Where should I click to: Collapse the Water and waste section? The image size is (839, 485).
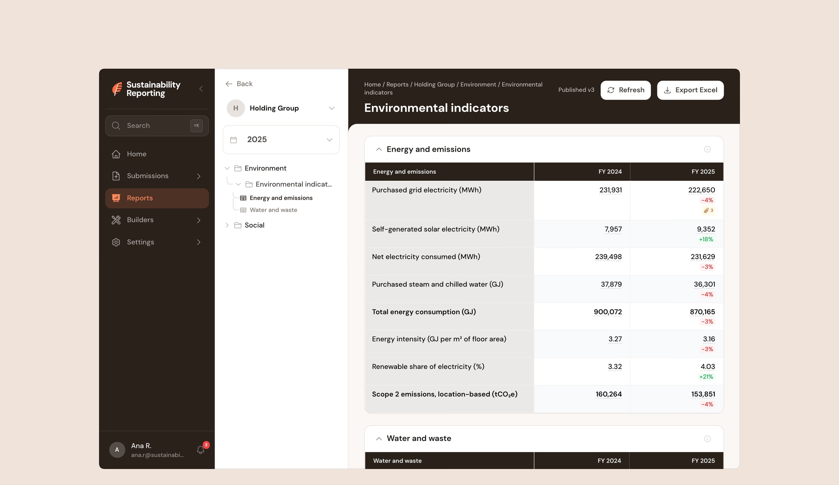[x=379, y=439]
